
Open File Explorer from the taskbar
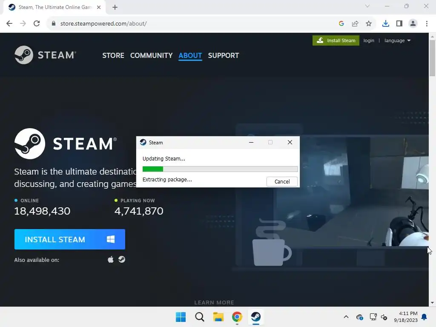[x=218, y=317]
